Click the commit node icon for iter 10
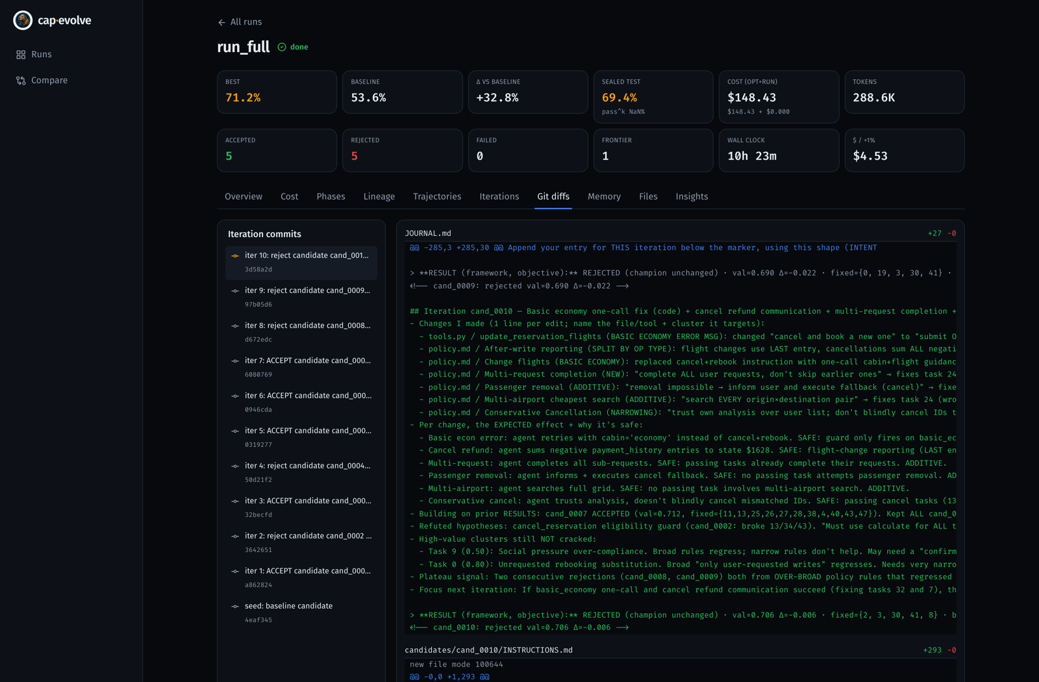 click(x=235, y=256)
